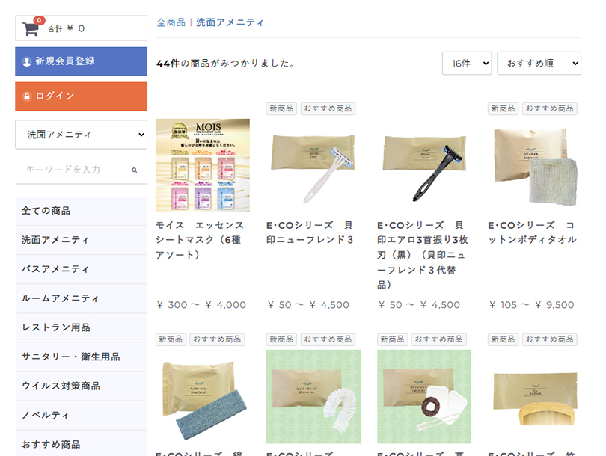This screenshot has height=456, width=606.
Task: Click 44件の商品がみつかりました text
Action: point(226,64)
